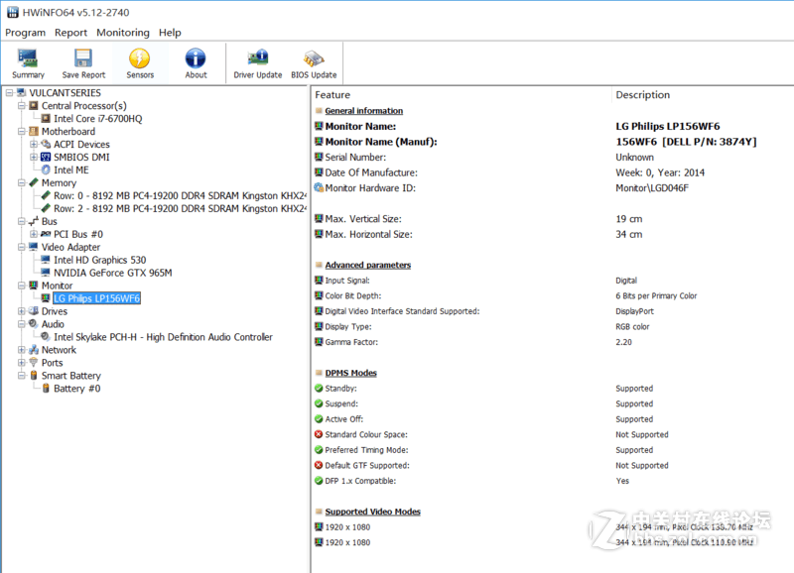Select Intel Core i7-6700HQ processor entry
794x573 pixels.
coord(97,119)
